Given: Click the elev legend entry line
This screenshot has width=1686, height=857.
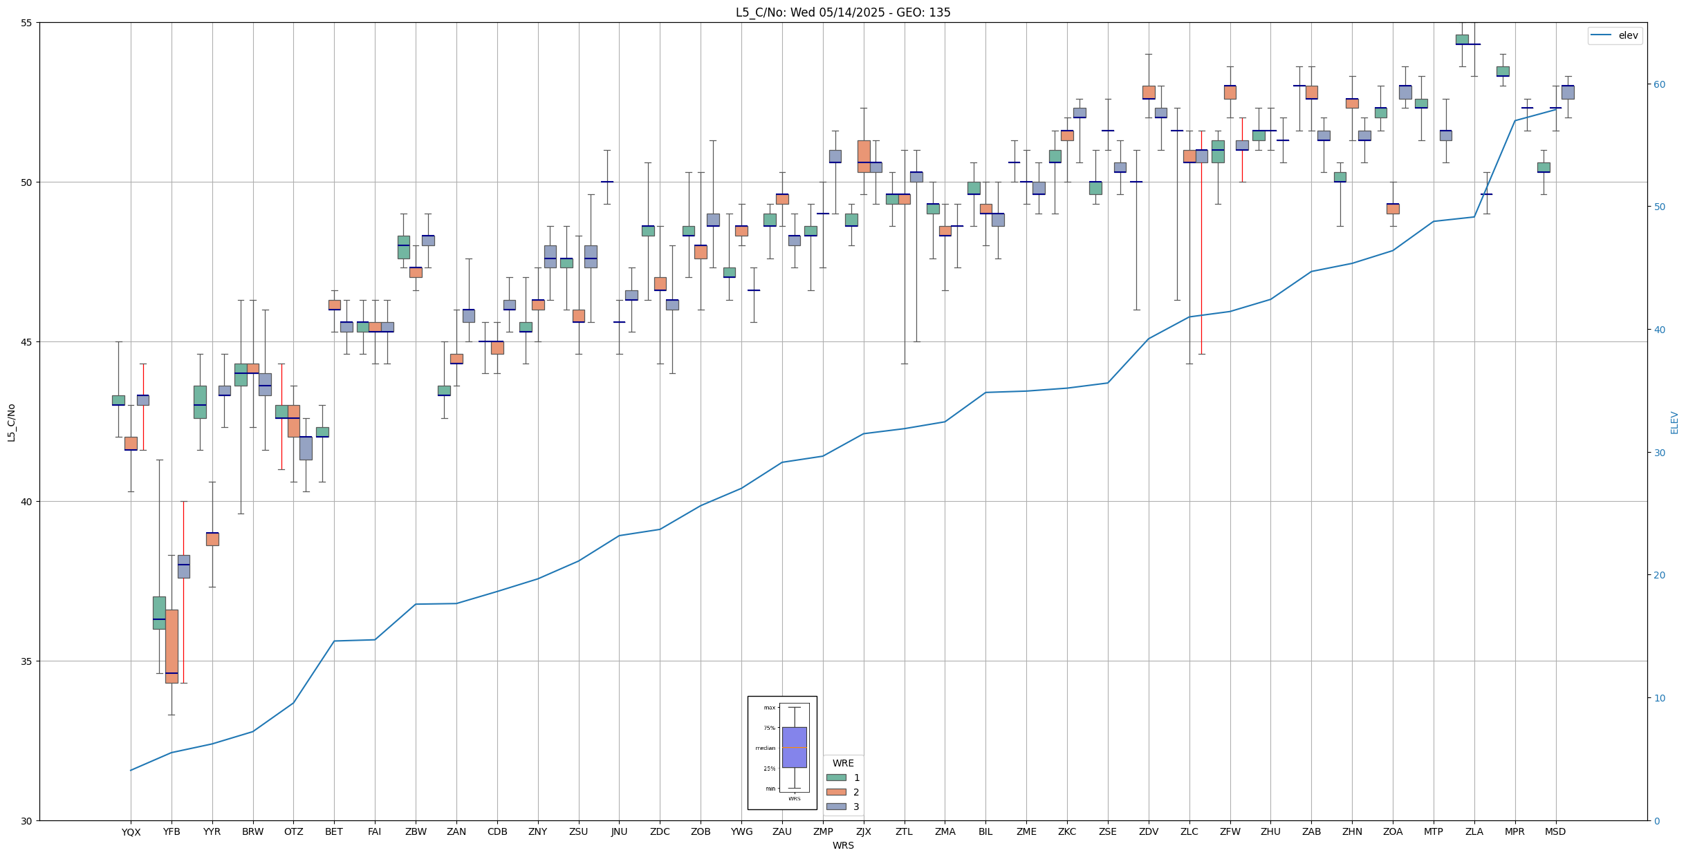Looking at the screenshot, I should (x=1601, y=35).
